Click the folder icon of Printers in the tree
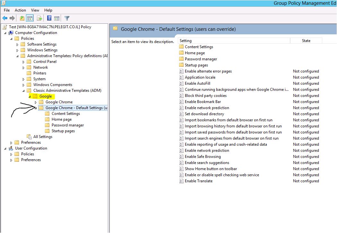 click(x=29, y=73)
